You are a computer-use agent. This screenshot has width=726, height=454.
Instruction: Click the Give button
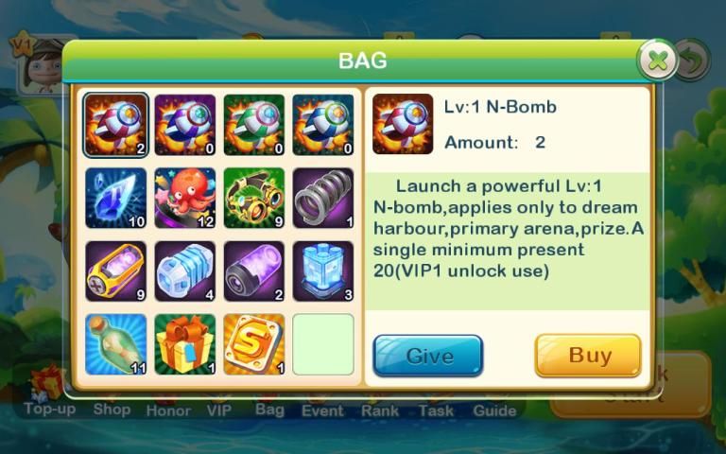coord(428,356)
